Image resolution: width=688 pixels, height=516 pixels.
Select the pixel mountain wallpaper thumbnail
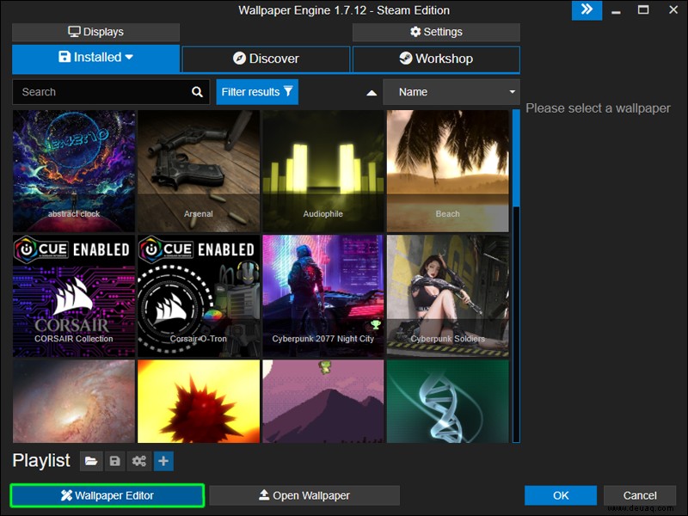pyautogui.click(x=323, y=401)
